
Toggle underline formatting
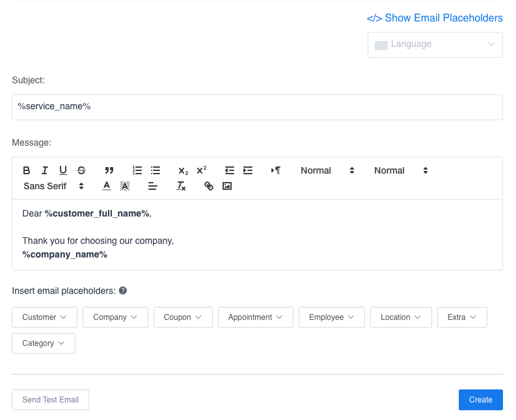(63, 170)
